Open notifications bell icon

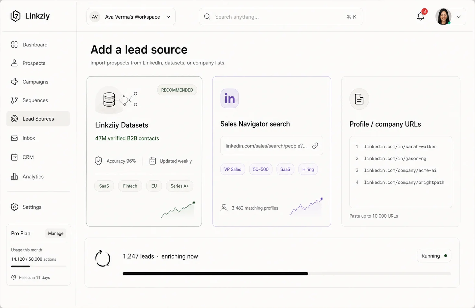421,16
